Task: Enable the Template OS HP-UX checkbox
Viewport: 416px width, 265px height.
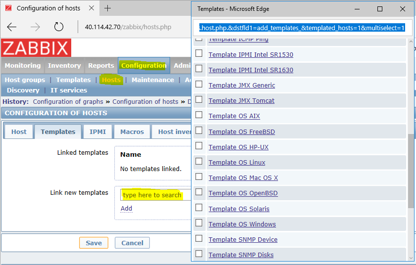Action: [x=199, y=146]
